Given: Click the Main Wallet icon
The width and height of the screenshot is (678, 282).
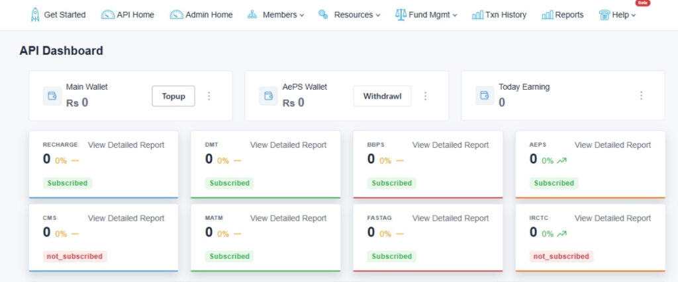Looking at the screenshot, I should 52,96.
